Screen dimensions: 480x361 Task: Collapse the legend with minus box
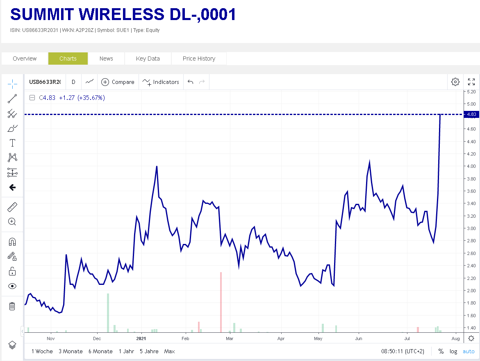point(32,98)
